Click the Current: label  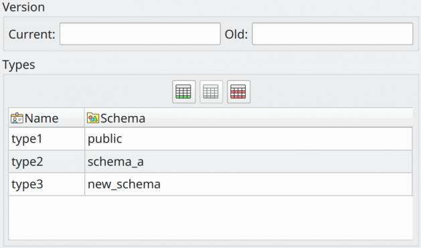click(x=31, y=34)
